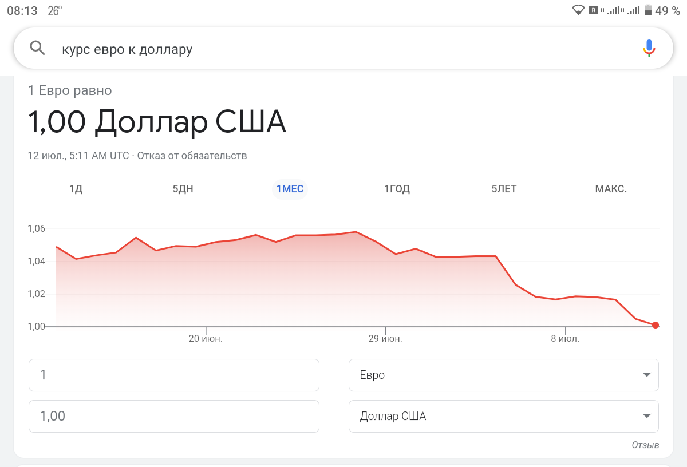Show the 5ЛЕТ chart range
Screen dimensions: 687x467
click(504, 189)
